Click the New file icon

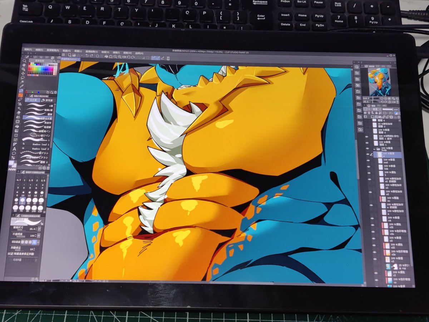click(69, 55)
